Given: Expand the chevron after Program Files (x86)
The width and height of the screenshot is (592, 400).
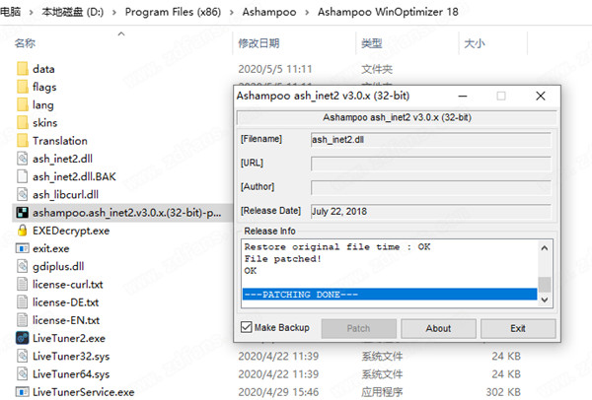Looking at the screenshot, I should click(x=232, y=13).
